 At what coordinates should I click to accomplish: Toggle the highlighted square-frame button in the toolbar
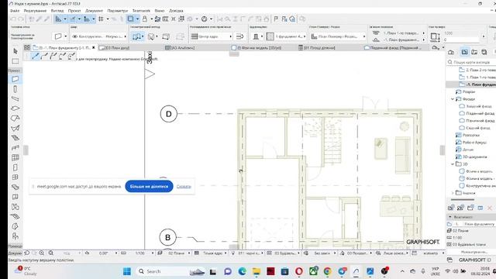pyautogui.click(x=130, y=19)
